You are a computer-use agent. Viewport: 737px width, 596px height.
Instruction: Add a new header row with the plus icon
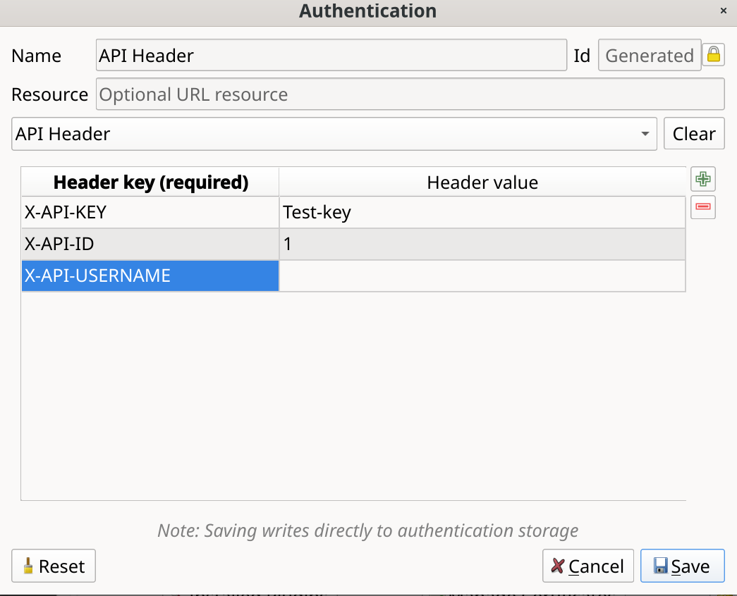[702, 179]
